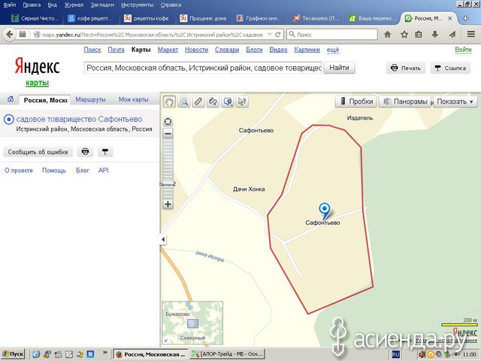This screenshot has height=361, width=481.
Task: Click the RU language indicator in tray
Action: click(396, 354)
